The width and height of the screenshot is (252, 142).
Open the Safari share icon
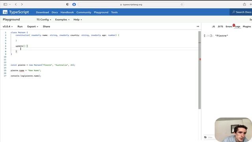pos(245,4)
